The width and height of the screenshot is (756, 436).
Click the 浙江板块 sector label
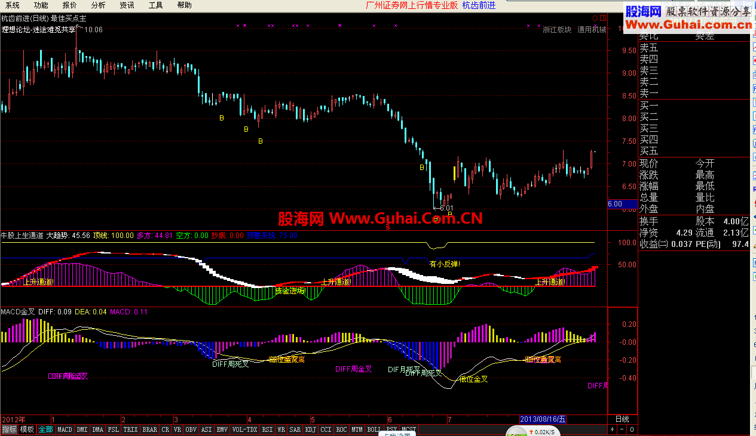(557, 30)
